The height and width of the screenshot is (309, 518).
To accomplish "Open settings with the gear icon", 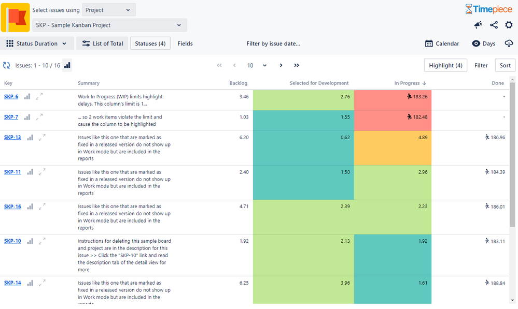I will (x=509, y=25).
